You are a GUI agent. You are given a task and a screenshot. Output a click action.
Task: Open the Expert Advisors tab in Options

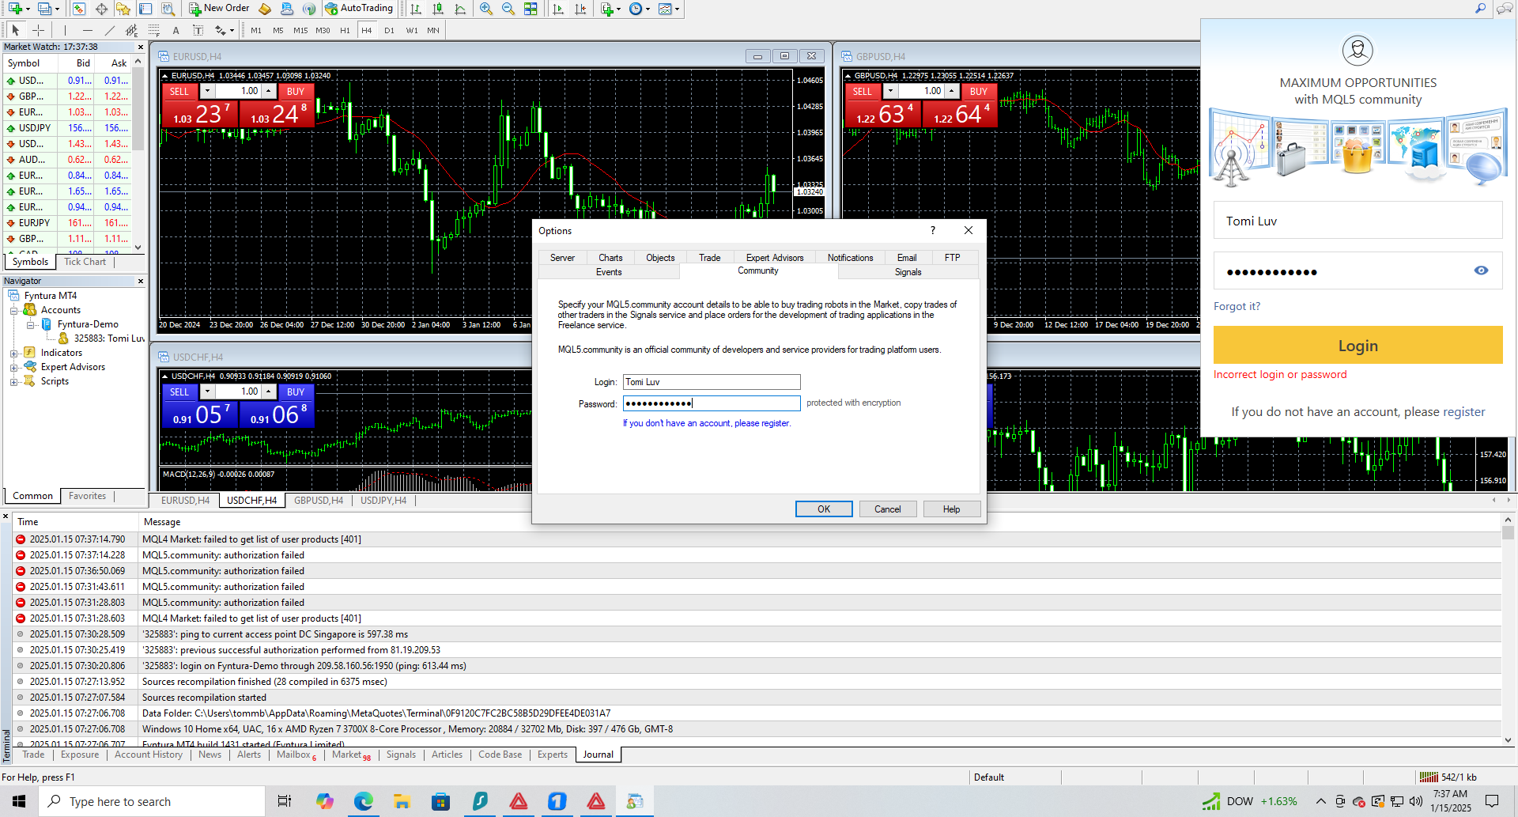775,258
